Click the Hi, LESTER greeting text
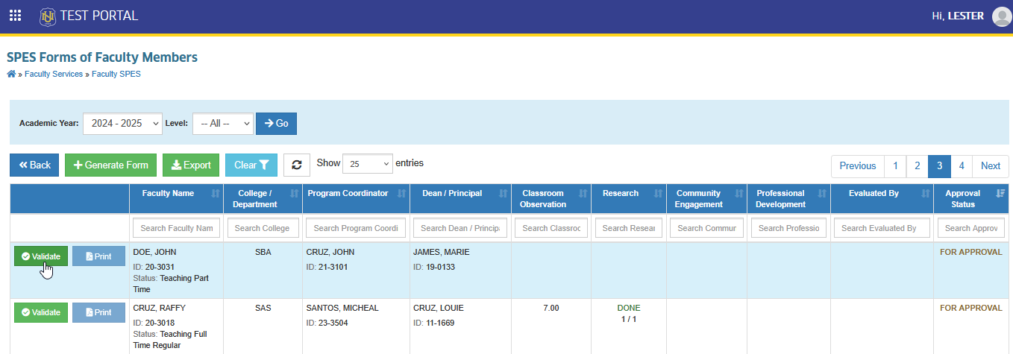 click(958, 16)
